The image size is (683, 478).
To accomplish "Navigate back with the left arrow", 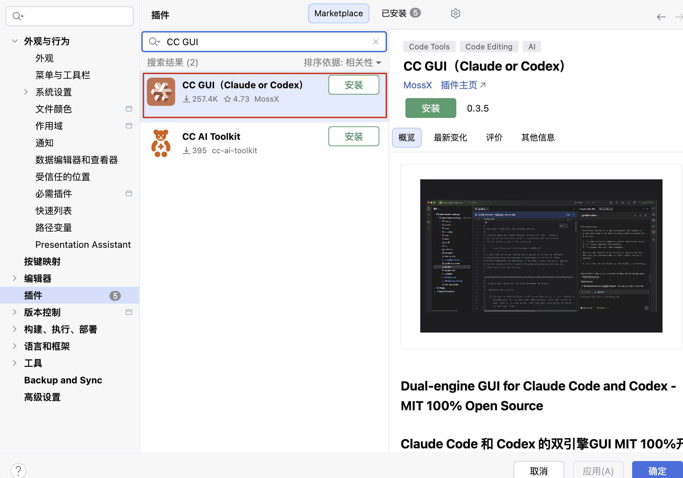I will pyautogui.click(x=661, y=17).
